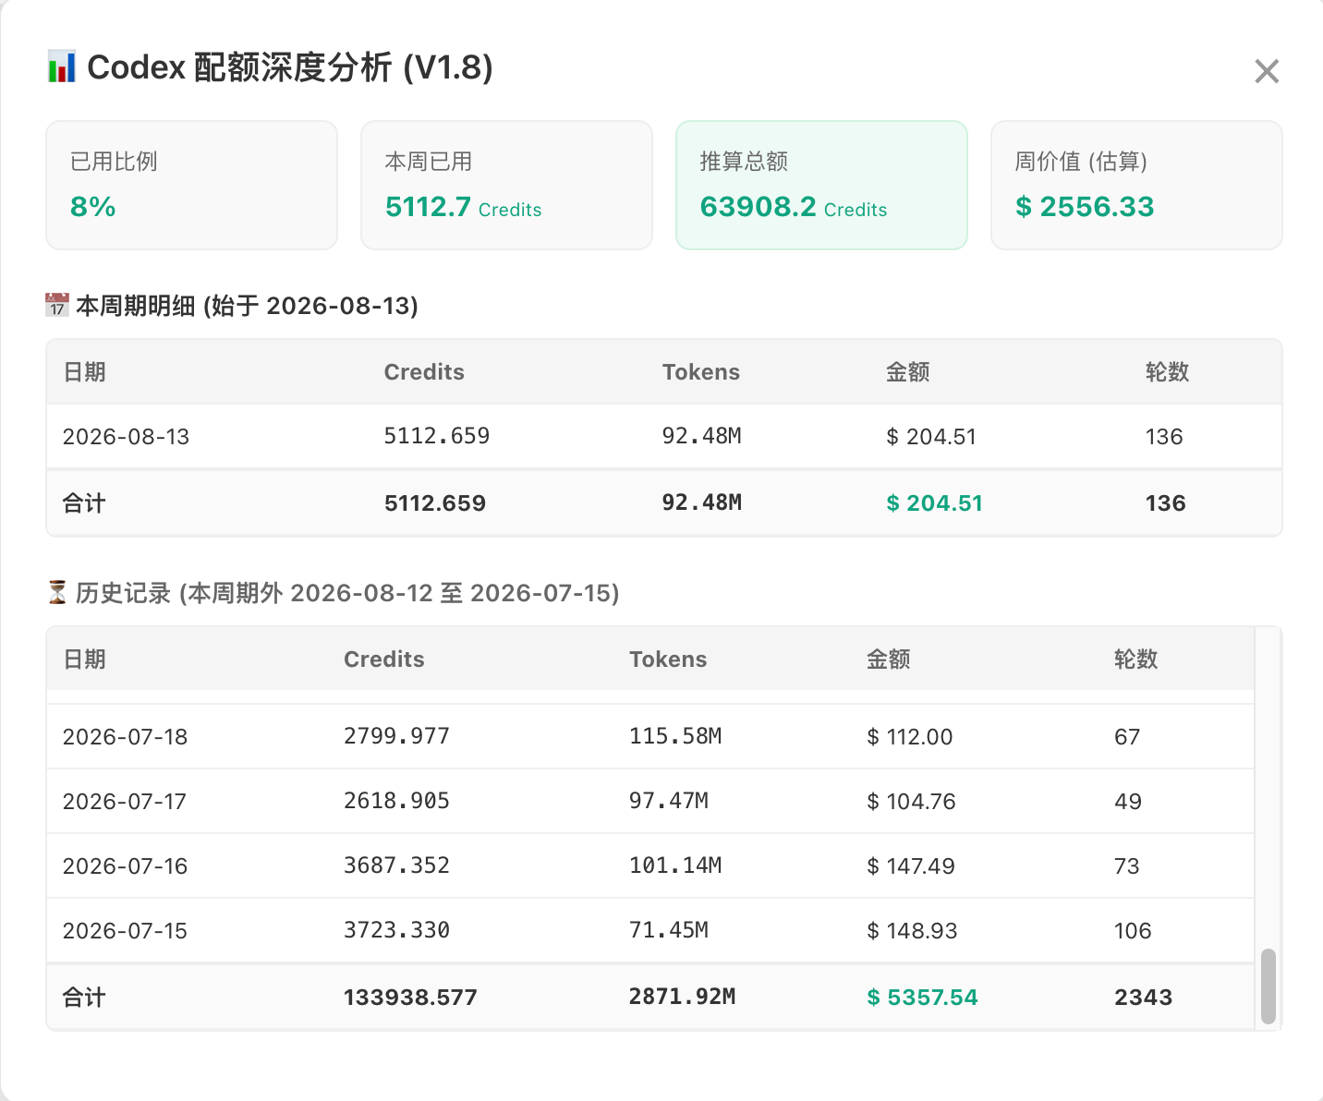Click the date cell 2026-07-17

[125, 802]
